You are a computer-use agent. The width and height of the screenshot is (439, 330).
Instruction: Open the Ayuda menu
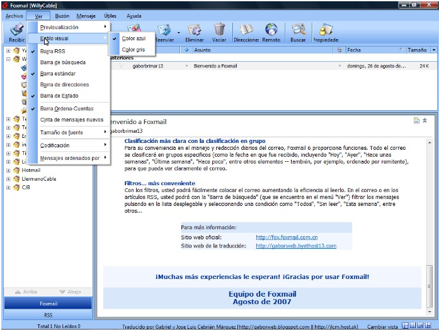(x=134, y=16)
